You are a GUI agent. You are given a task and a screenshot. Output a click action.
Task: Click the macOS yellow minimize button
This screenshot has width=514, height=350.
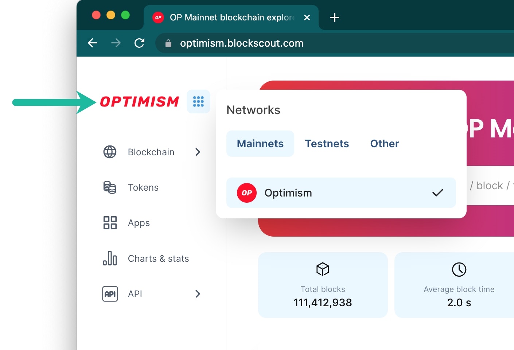pyautogui.click(x=111, y=15)
